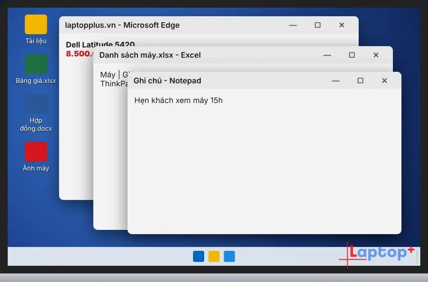The image size is (428, 282).
Task: Click 'Dell Latitude 5420' in the Edge window
Action: pyautogui.click(x=100, y=44)
